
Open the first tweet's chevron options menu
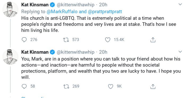pyautogui.click(x=180, y=5)
